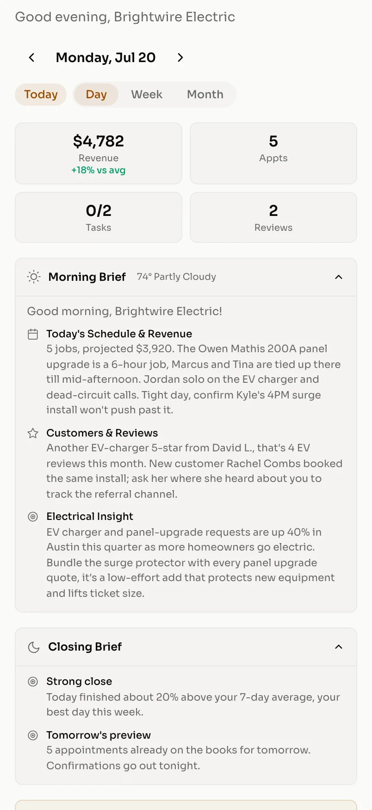Screen dimensions: 372x810
Task: Click the moon icon beside Closing Brief
Action: [34, 647]
